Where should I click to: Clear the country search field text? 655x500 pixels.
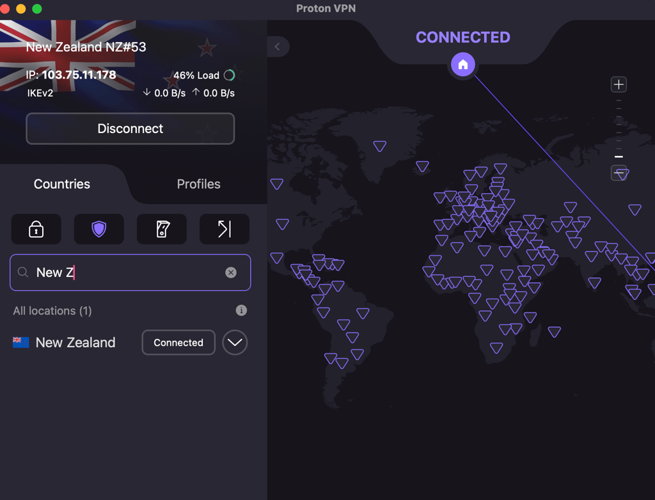(230, 272)
